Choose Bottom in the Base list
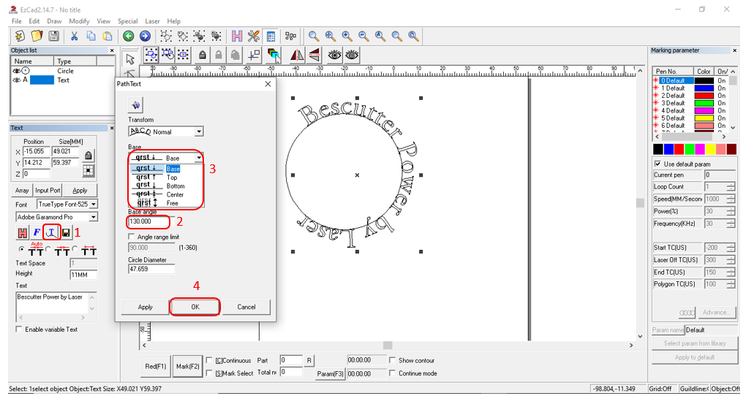Image resolution: width=746 pixels, height=404 pixels. (166, 186)
